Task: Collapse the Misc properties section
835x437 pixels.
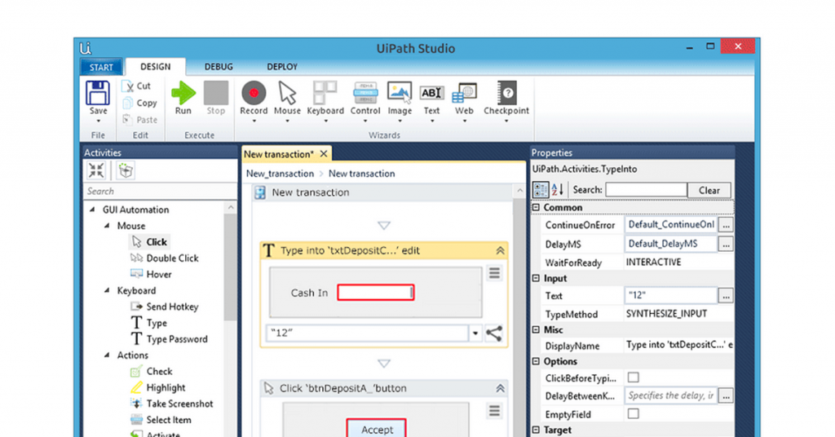Action: [x=537, y=329]
